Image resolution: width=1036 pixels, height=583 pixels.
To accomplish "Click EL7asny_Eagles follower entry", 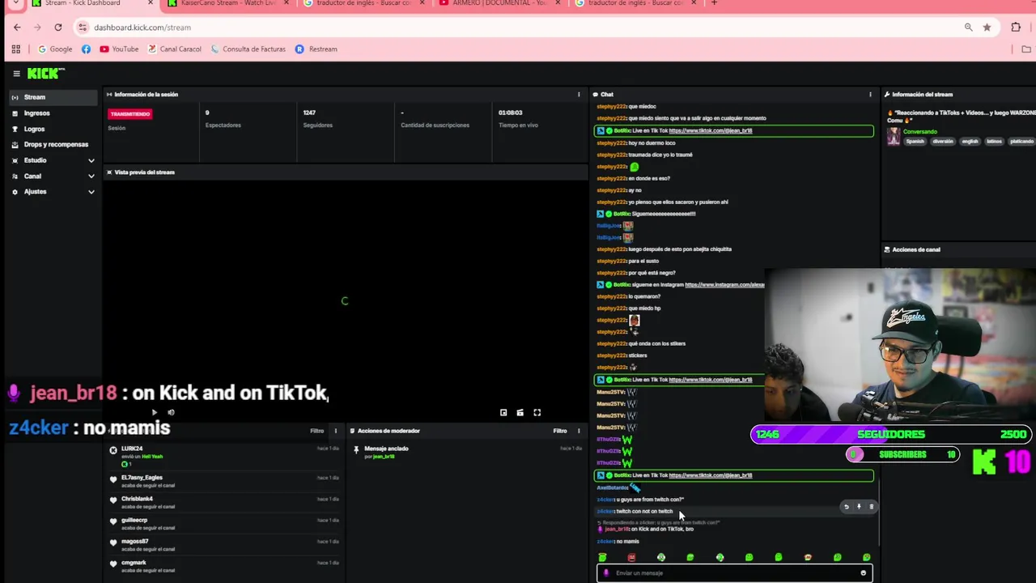I will pyautogui.click(x=142, y=478).
